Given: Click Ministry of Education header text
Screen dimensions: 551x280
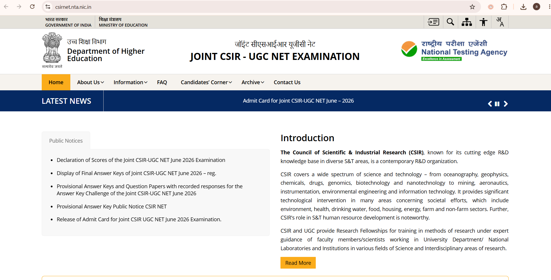Looking at the screenshot, I should pos(123,22).
